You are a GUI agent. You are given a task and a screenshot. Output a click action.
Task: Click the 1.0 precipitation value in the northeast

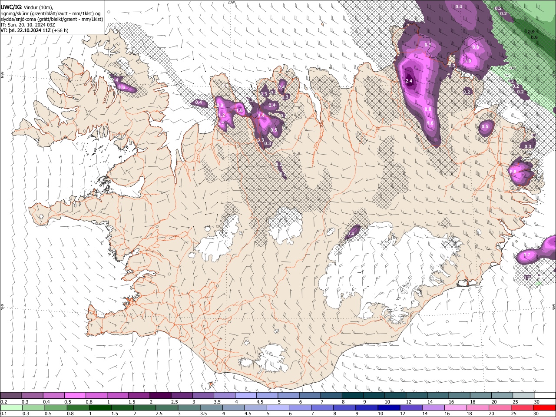pos(468,61)
